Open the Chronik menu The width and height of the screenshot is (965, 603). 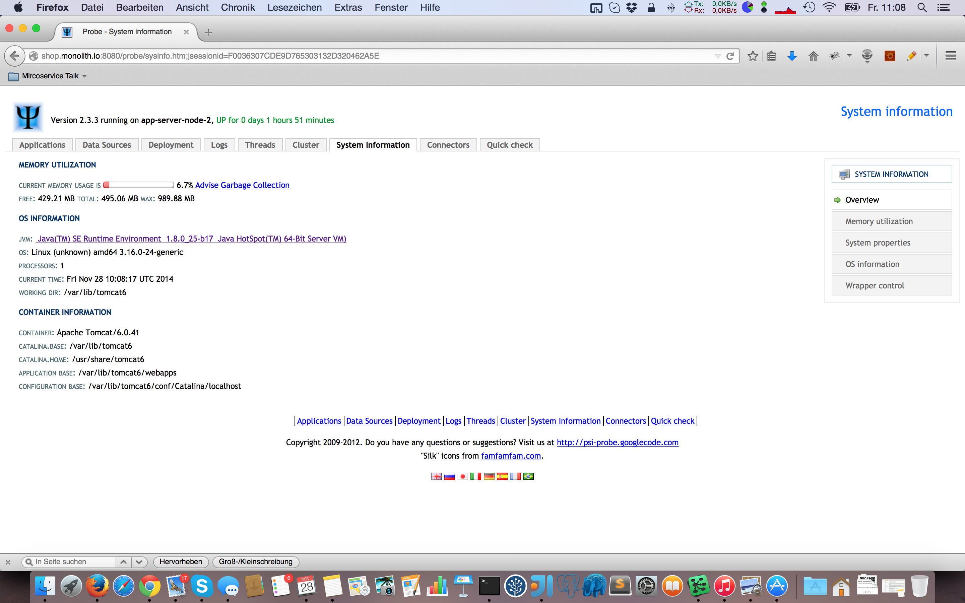(x=238, y=8)
